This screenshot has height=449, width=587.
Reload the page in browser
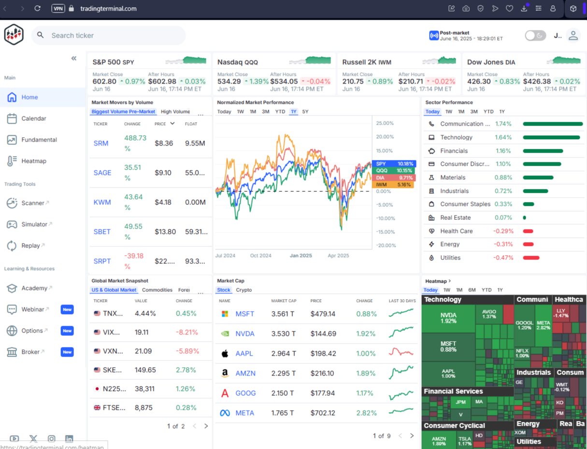pos(38,8)
